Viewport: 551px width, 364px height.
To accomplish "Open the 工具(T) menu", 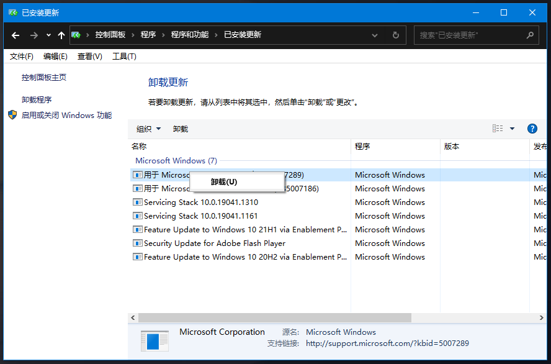I will pyautogui.click(x=124, y=57).
